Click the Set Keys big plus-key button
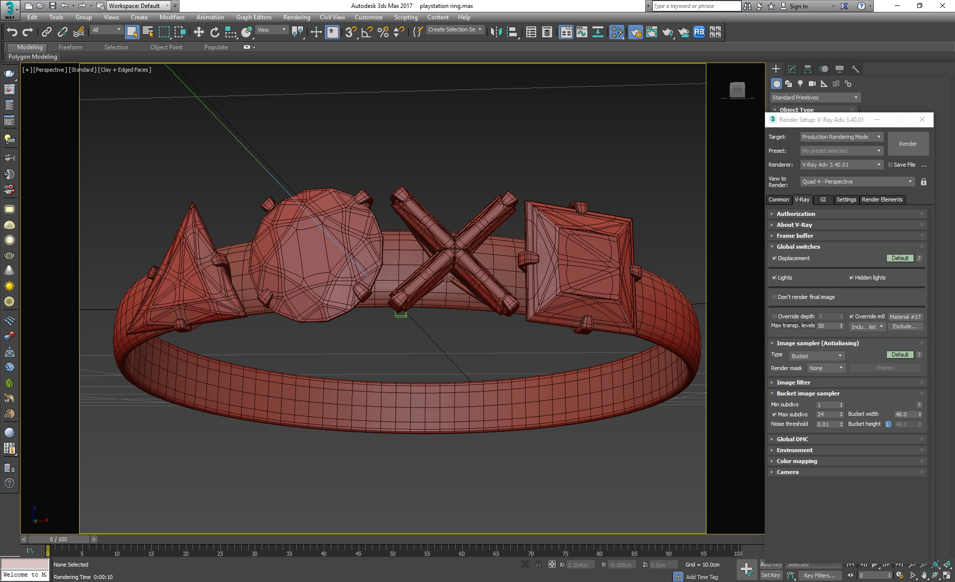 [747, 570]
